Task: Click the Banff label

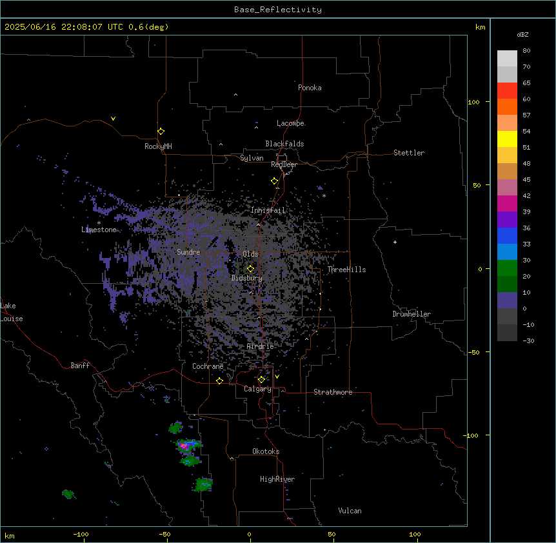Action: [80, 366]
